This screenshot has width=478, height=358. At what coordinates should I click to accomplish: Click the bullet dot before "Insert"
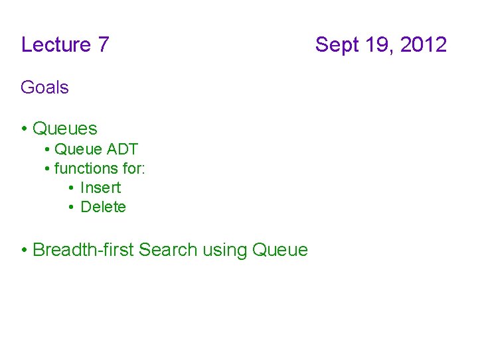coord(71,188)
